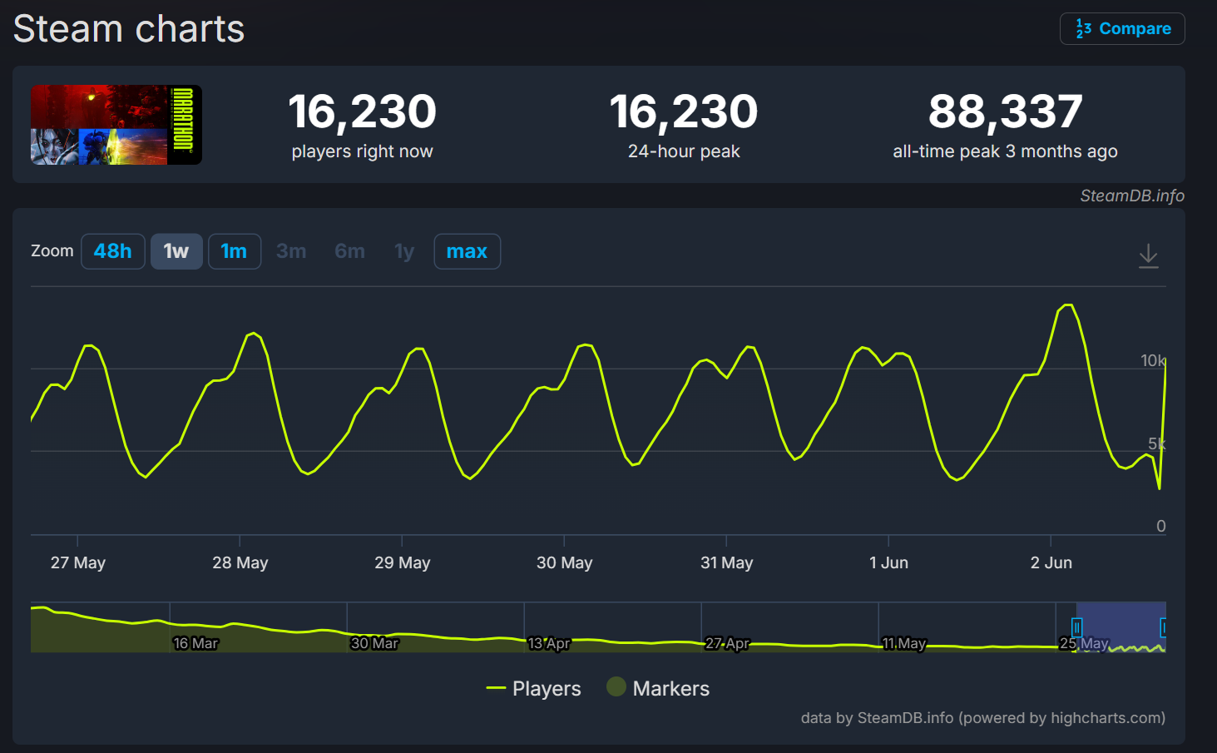
Task: Toggle the Players series in legend
Action: pyautogui.click(x=534, y=688)
